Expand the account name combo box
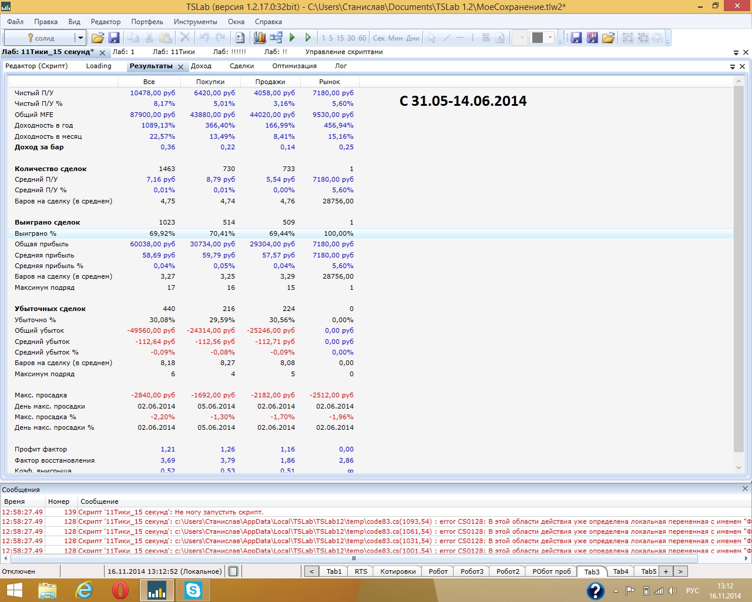 coord(80,38)
